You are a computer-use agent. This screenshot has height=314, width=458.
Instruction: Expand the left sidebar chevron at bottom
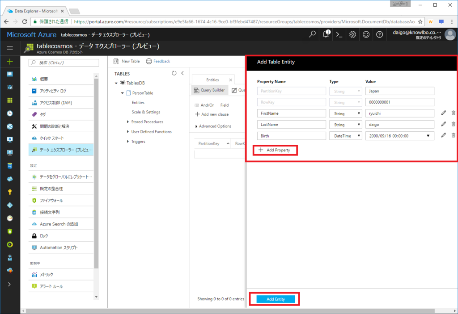click(x=9, y=284)
